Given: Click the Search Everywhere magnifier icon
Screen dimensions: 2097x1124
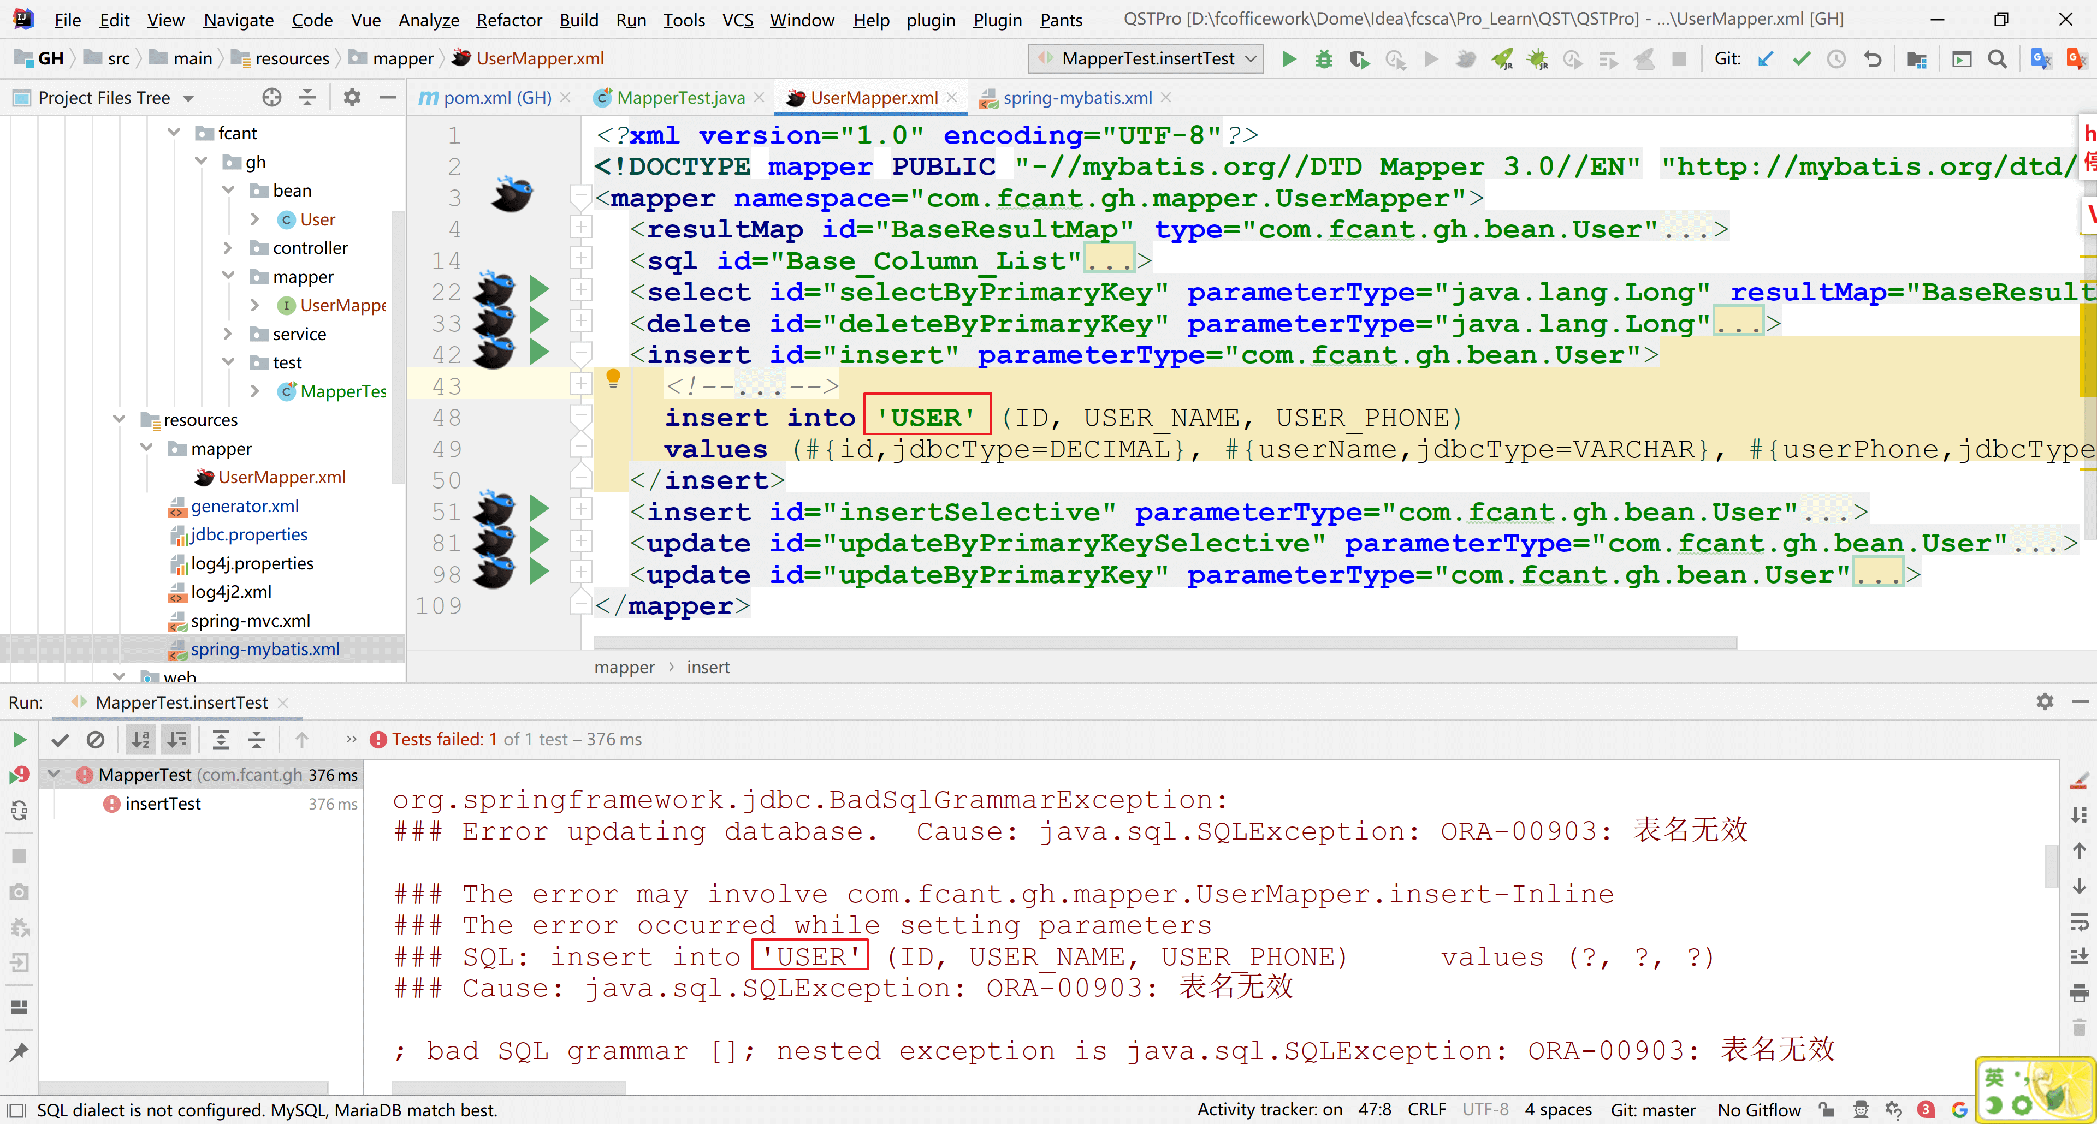Looking at the screenshot, I should (x=1997, y=58).
